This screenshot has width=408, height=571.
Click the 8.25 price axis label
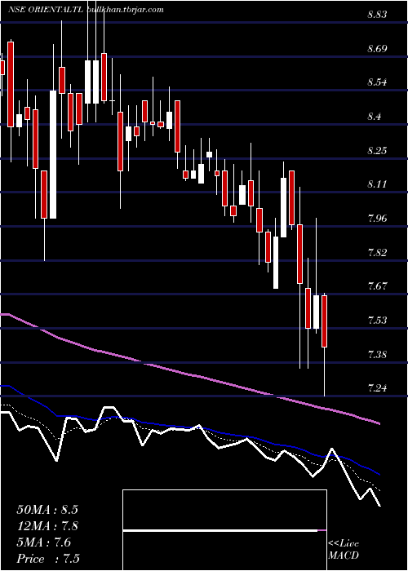[377, 150]
